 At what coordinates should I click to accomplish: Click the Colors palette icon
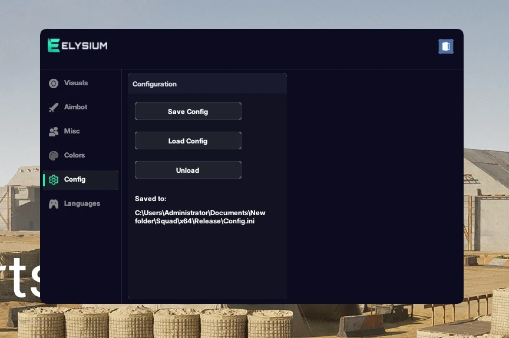coord(54,155)
